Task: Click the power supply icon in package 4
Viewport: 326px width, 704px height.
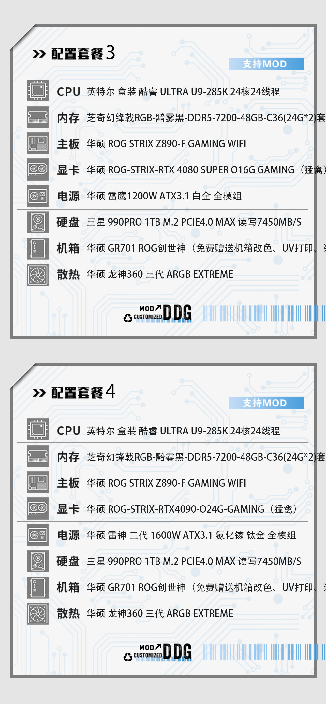Action: [x=38, y=535]
